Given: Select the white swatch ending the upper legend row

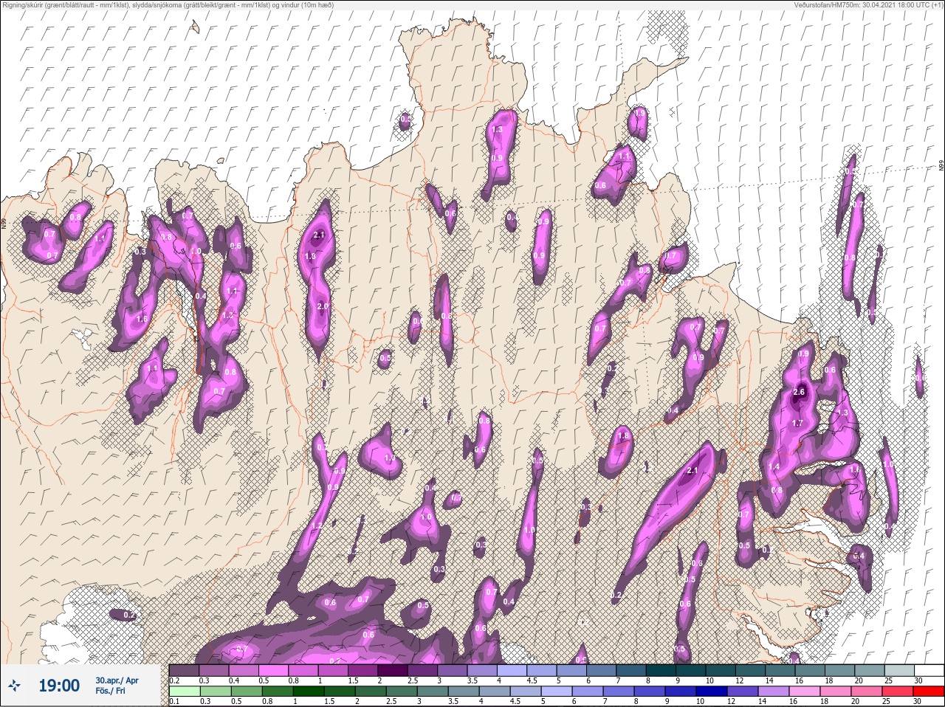Looking at the screenshot, I should coord(929,670).
